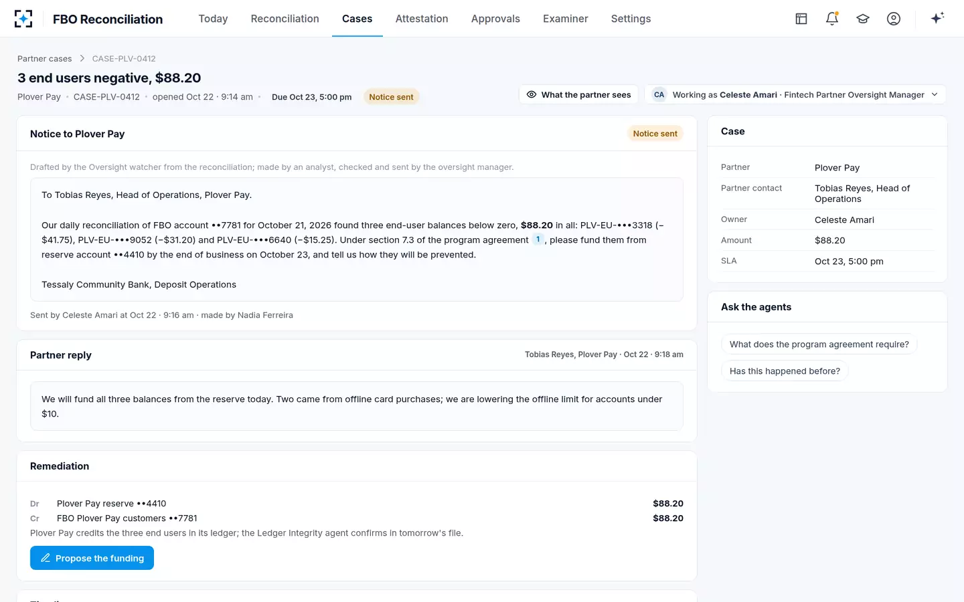964x602 pixels.
Task: Open the user profile icon
Action: tap(894, 19)
